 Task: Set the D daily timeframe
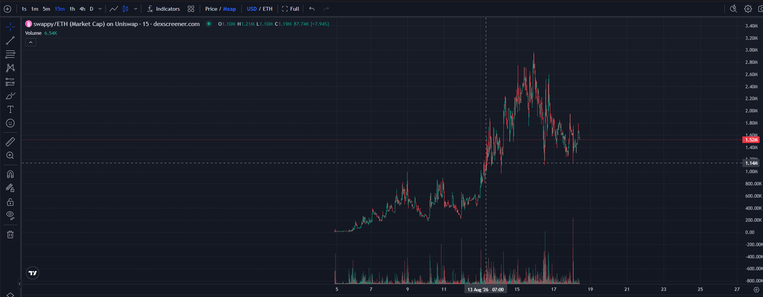click(x=92, y=9)
